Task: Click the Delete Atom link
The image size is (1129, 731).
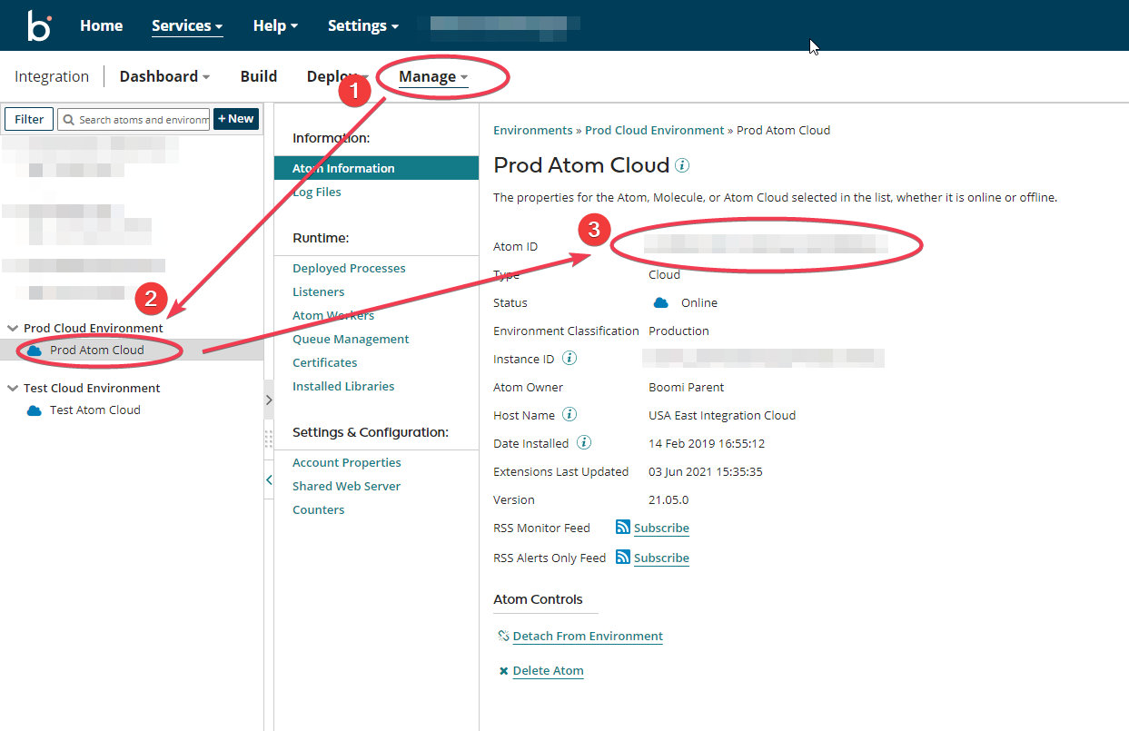Action: [x=548, y=671]
